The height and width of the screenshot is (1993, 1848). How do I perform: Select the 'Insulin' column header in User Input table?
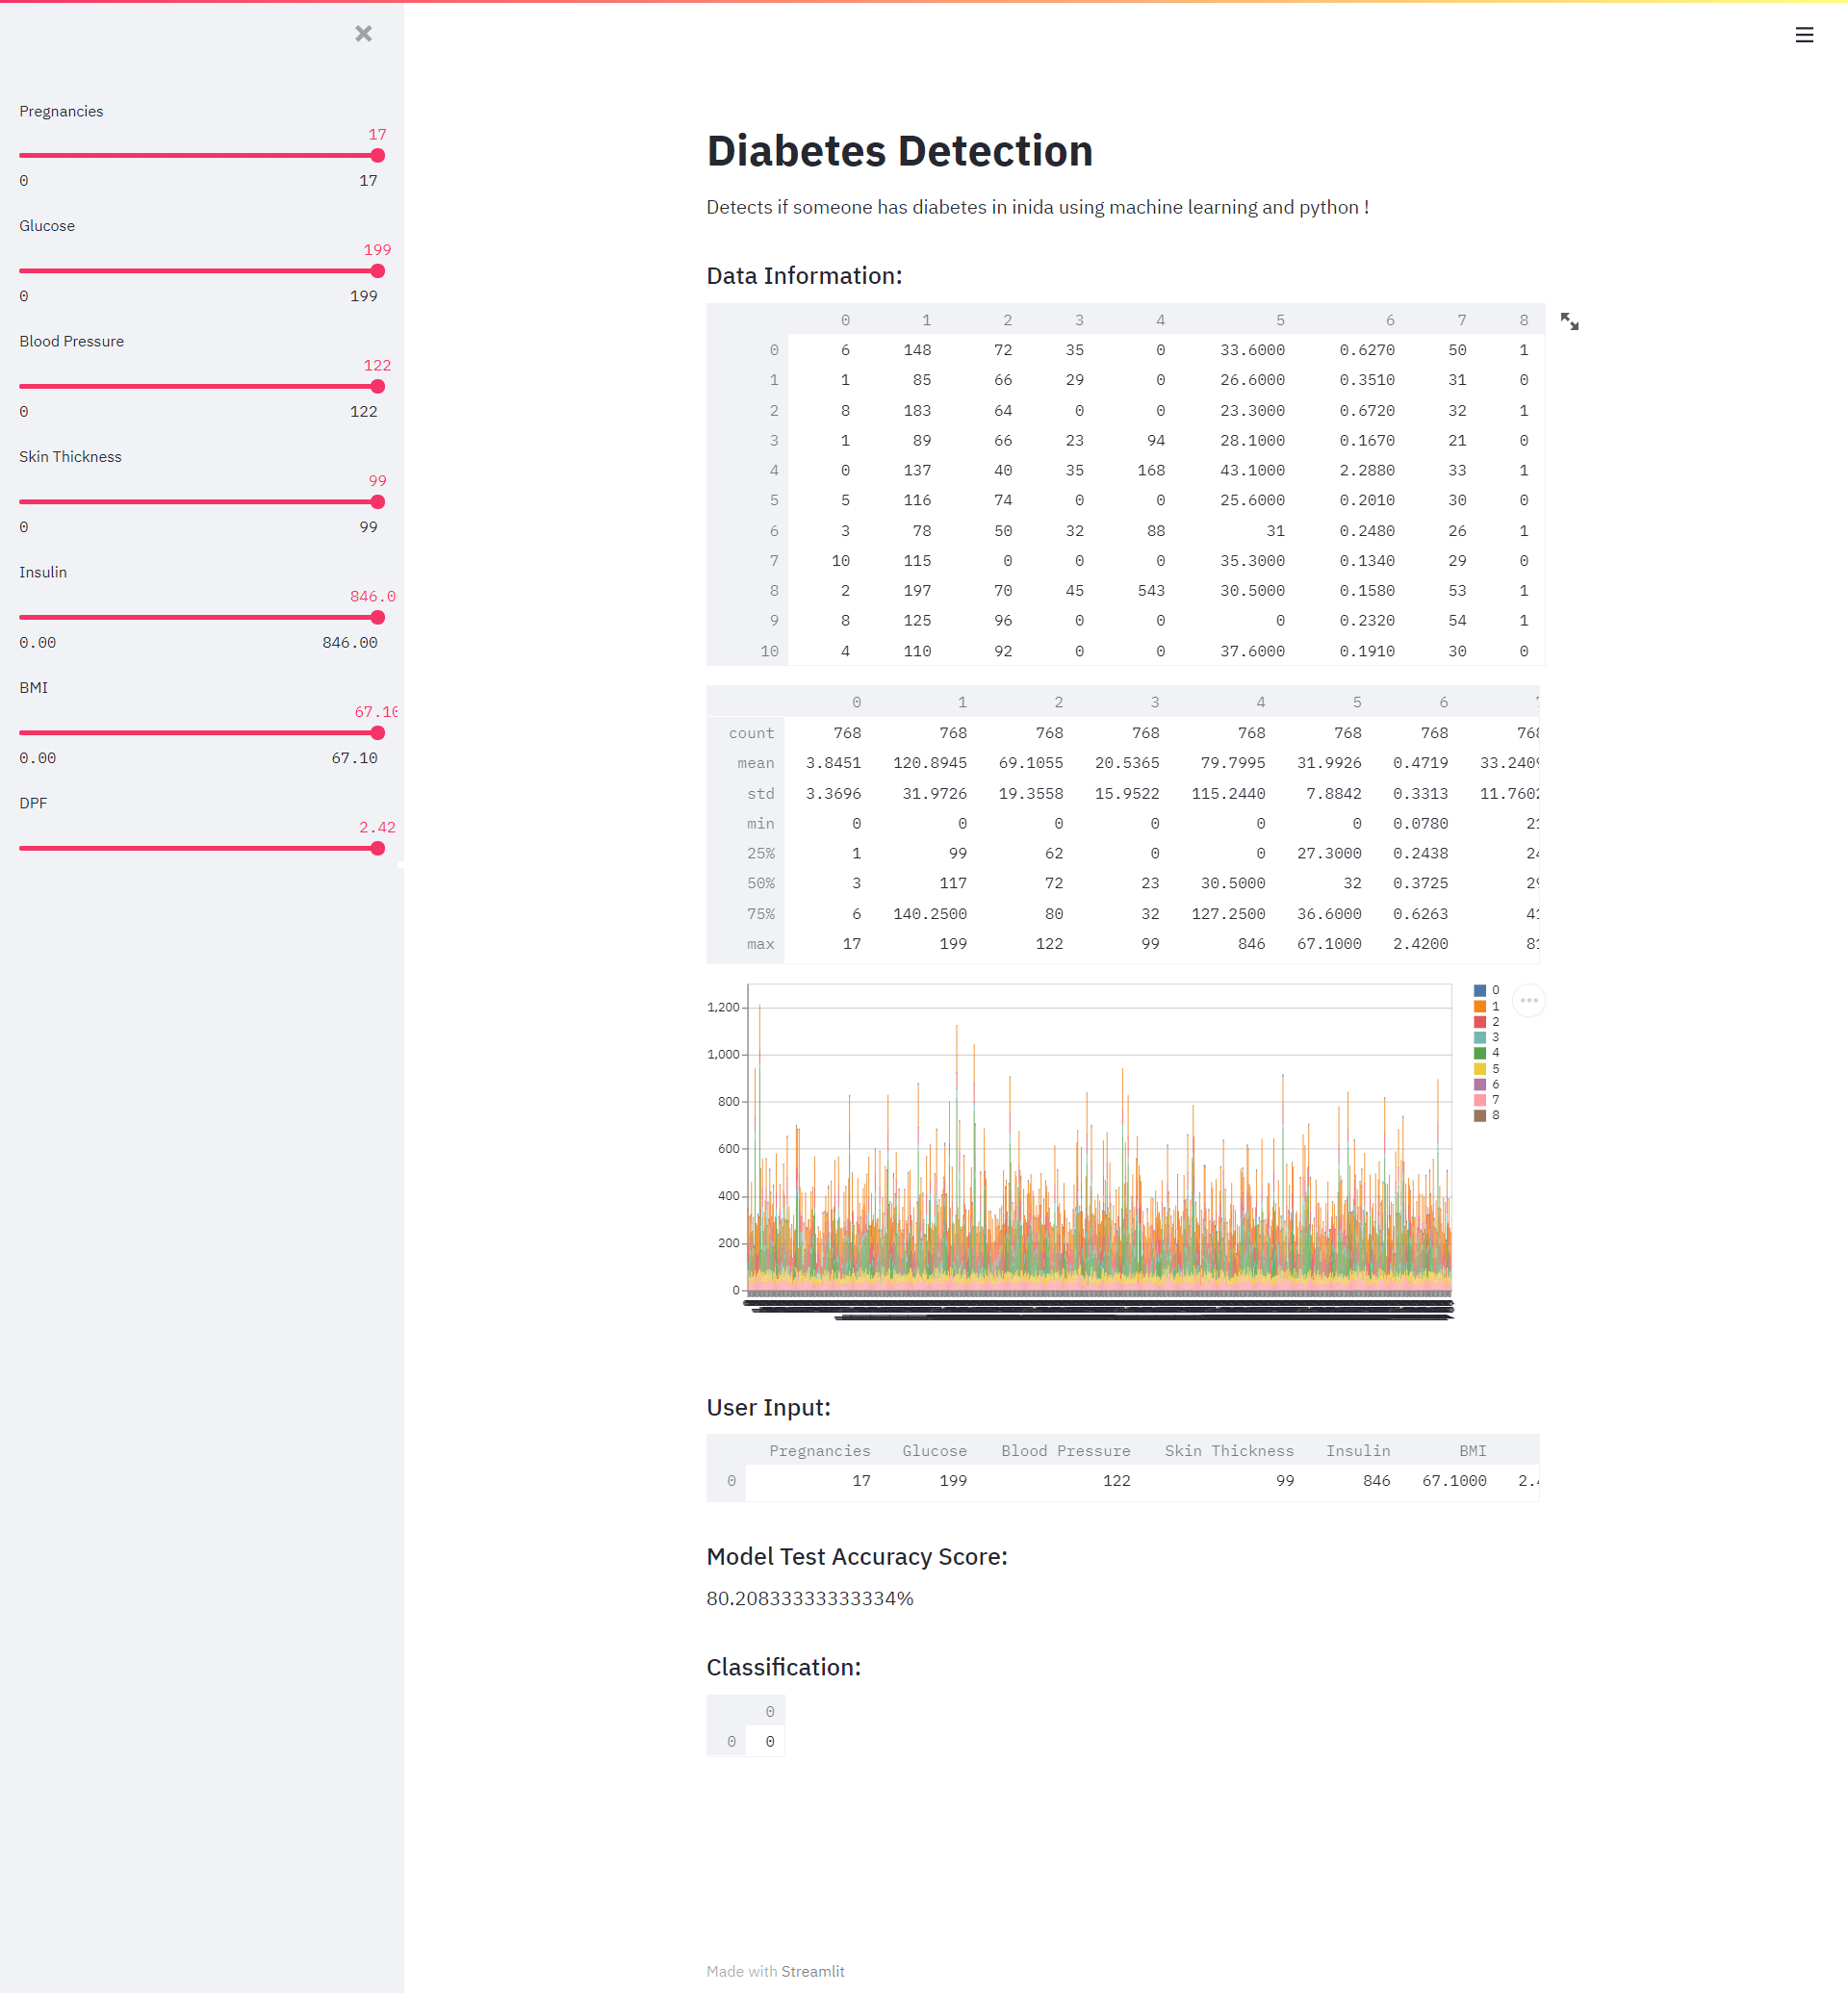point(1357,1450)
